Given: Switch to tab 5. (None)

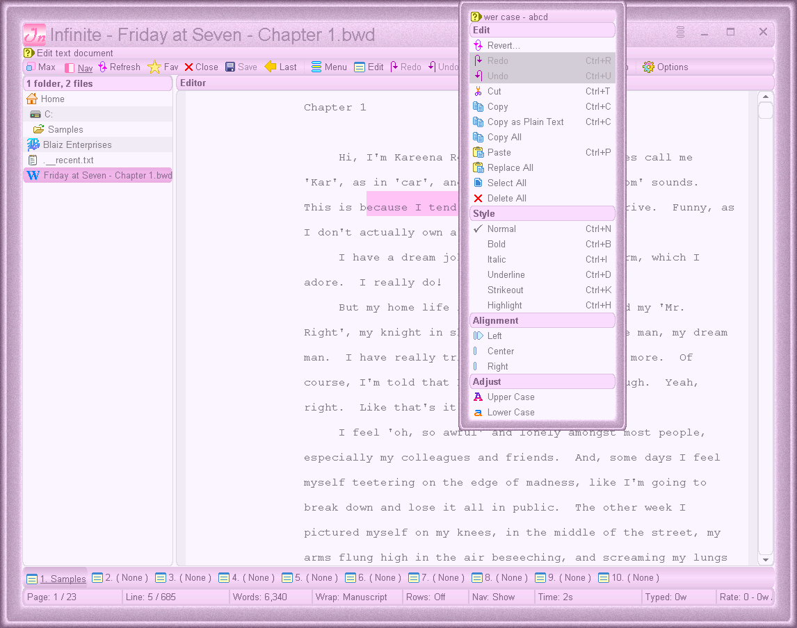Looking at the screenshot, I should tap(309, 578).
